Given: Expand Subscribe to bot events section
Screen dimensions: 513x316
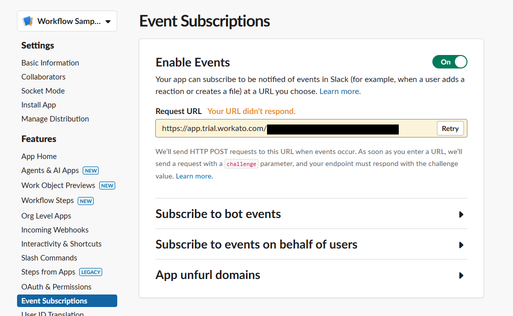Looking at the screenshot, I should (x=461, y=214).
